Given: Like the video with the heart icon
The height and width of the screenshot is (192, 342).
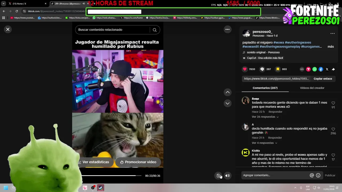Looking at the screenshot, I should click(245, 69).
